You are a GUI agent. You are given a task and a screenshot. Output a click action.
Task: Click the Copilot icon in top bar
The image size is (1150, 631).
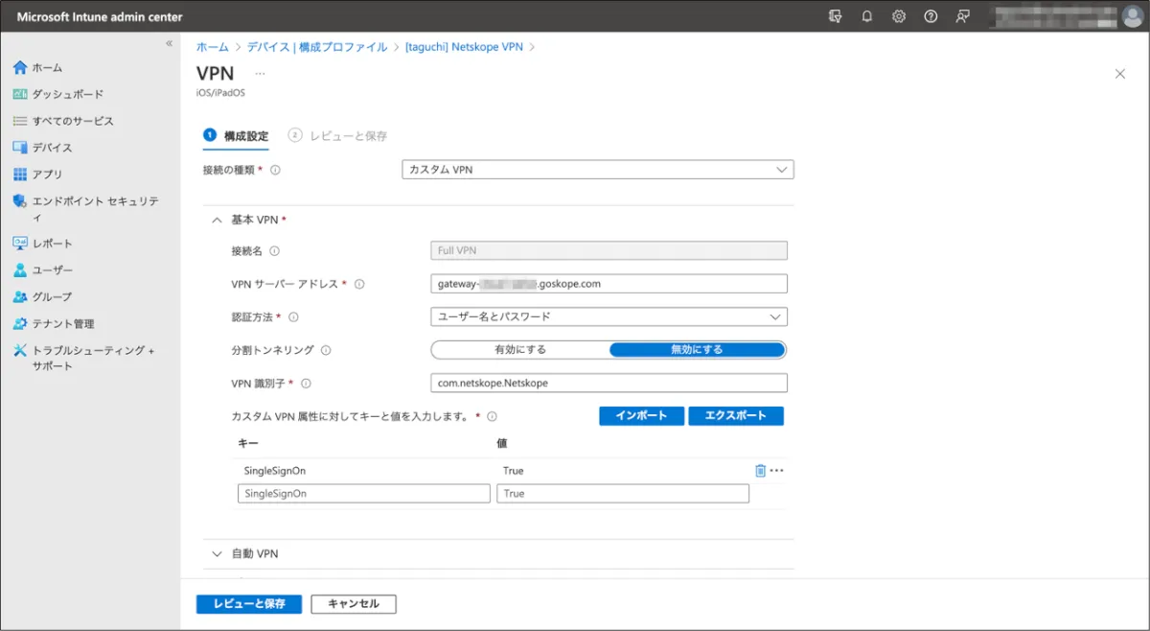point(836,16)
